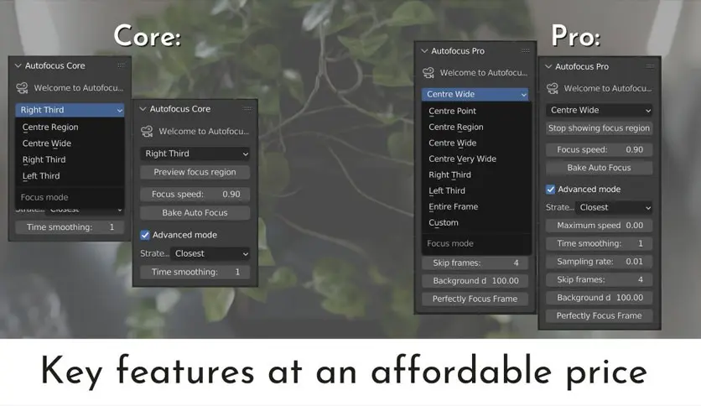Viewport: 701px width, 406px height.
Task: Collapse Autofocus Pro panel with open dropdown
Action: tap(425, 51)
